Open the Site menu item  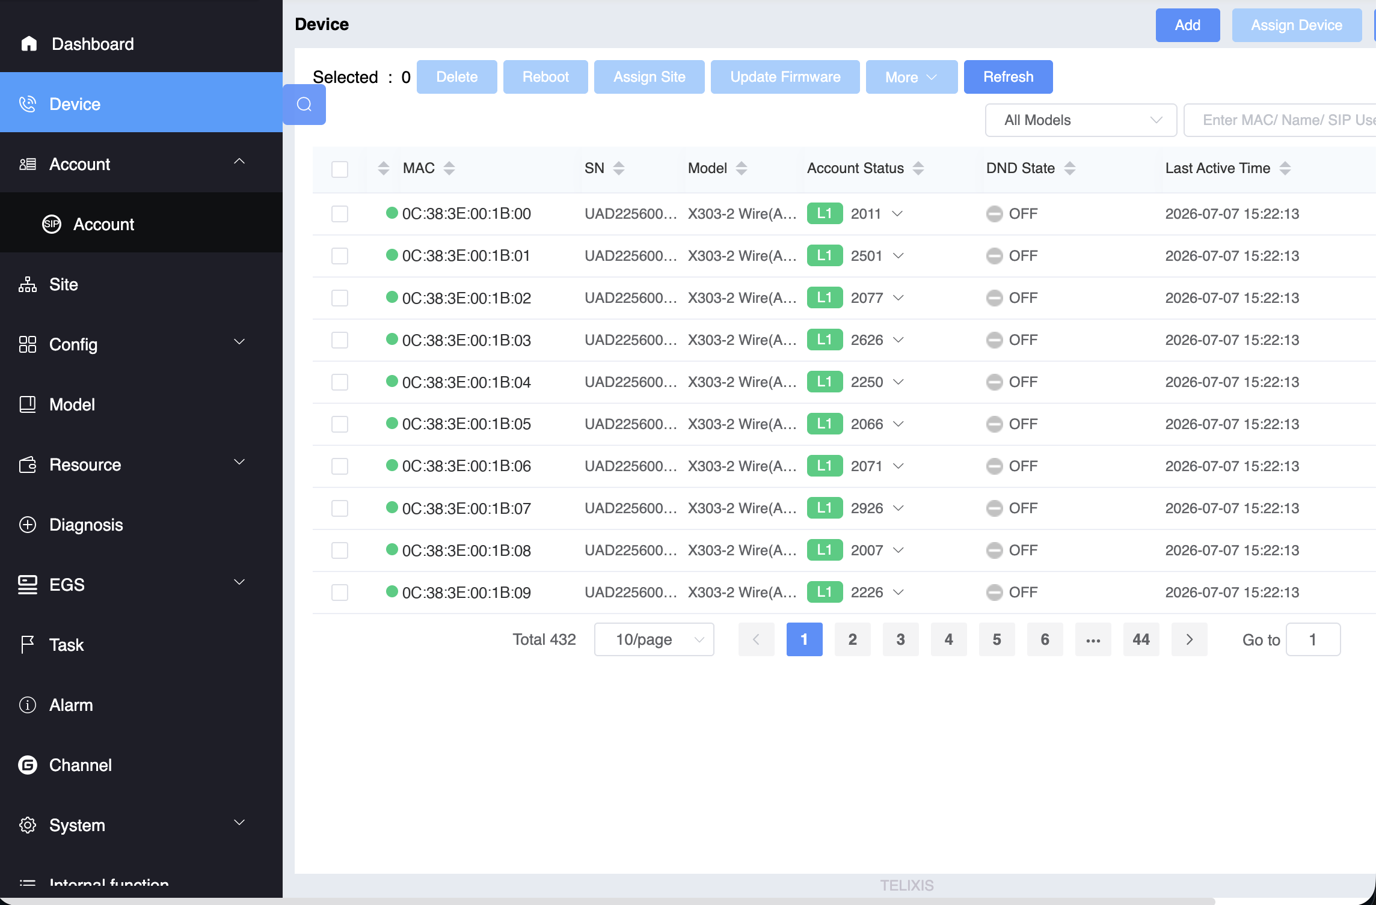pyautogui.click(x=141, y=284)
